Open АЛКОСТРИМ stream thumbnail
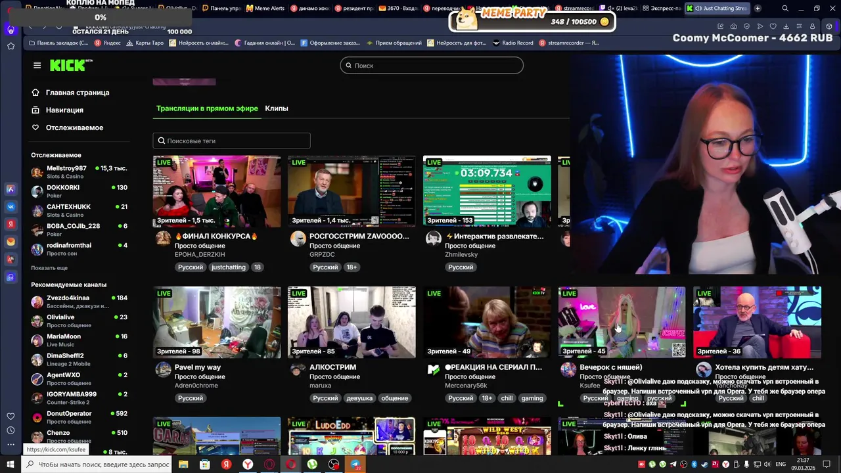 pos(352,322)
